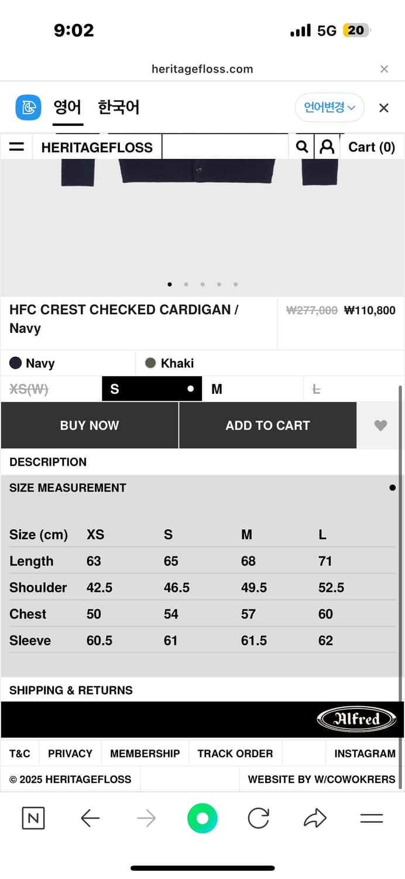
Task: Select size S option
Action: pos(152,389)
